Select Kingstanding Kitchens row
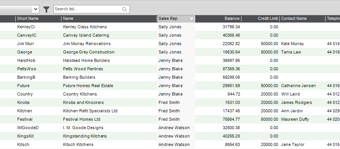The height and width of the screenshot is (149, 340). click(170, 136)
